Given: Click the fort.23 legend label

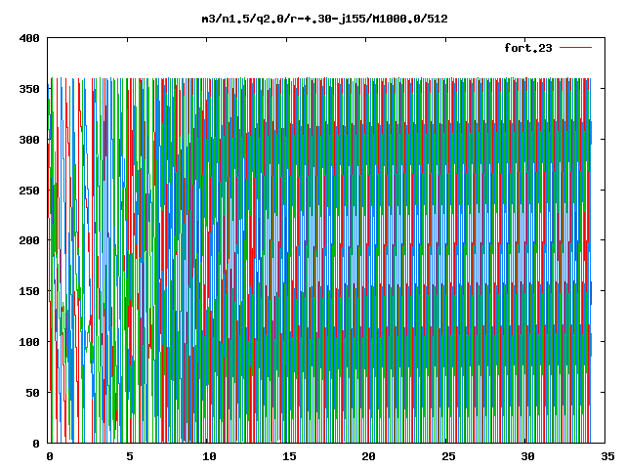Looking at the screenshot, I should pyautogui.click(x=528, y=48).
